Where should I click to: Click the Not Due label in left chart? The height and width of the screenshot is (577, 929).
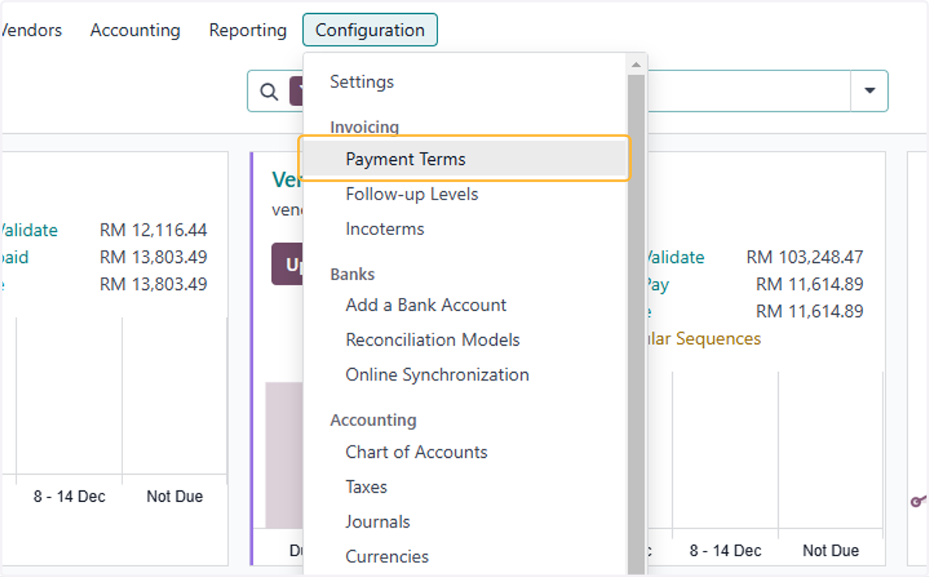point(175,497)
